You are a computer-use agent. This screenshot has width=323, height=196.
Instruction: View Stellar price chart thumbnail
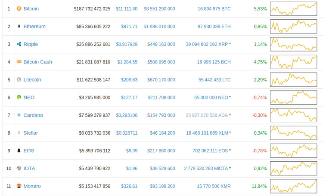294,133
